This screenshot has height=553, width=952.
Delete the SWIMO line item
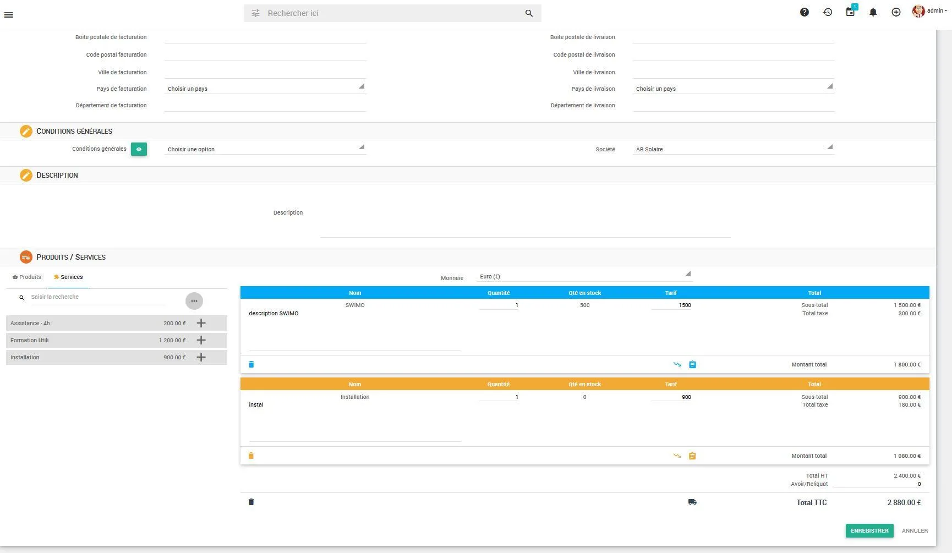click(x=251, y=364)
